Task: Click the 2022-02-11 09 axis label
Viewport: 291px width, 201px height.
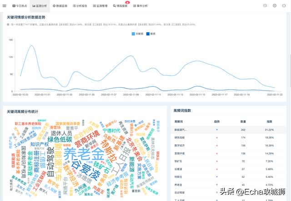Action: click(131, 95)
